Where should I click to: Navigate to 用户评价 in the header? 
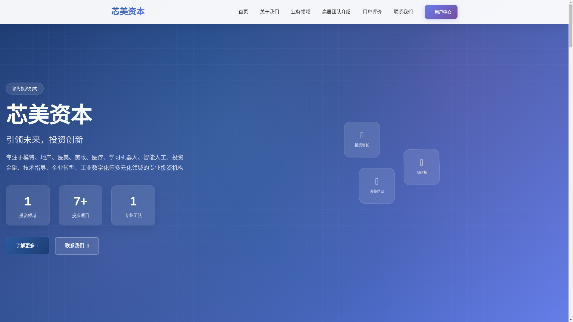(372, 12)
